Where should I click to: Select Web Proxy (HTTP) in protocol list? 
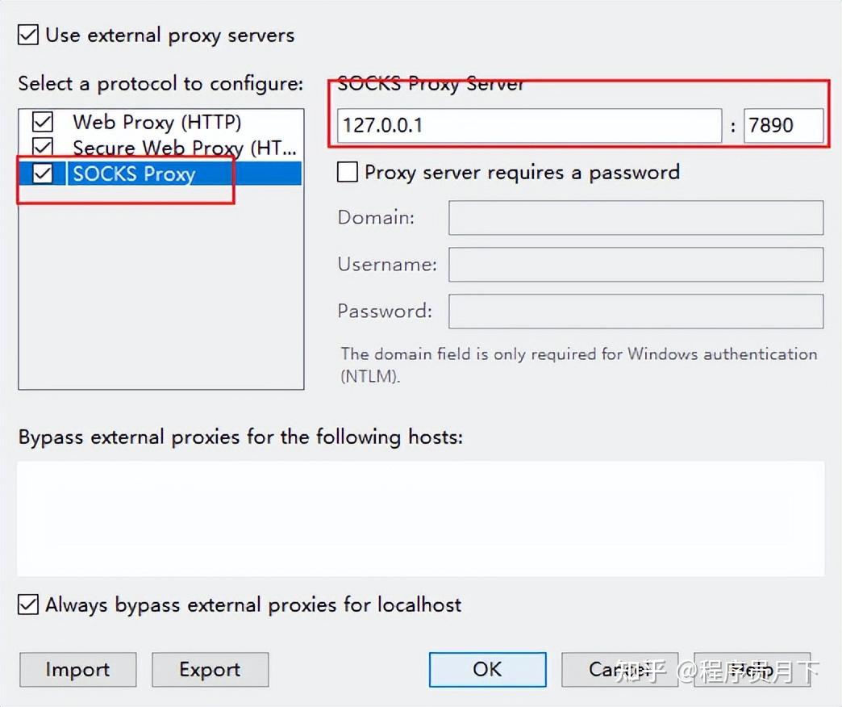click(157, 122)
